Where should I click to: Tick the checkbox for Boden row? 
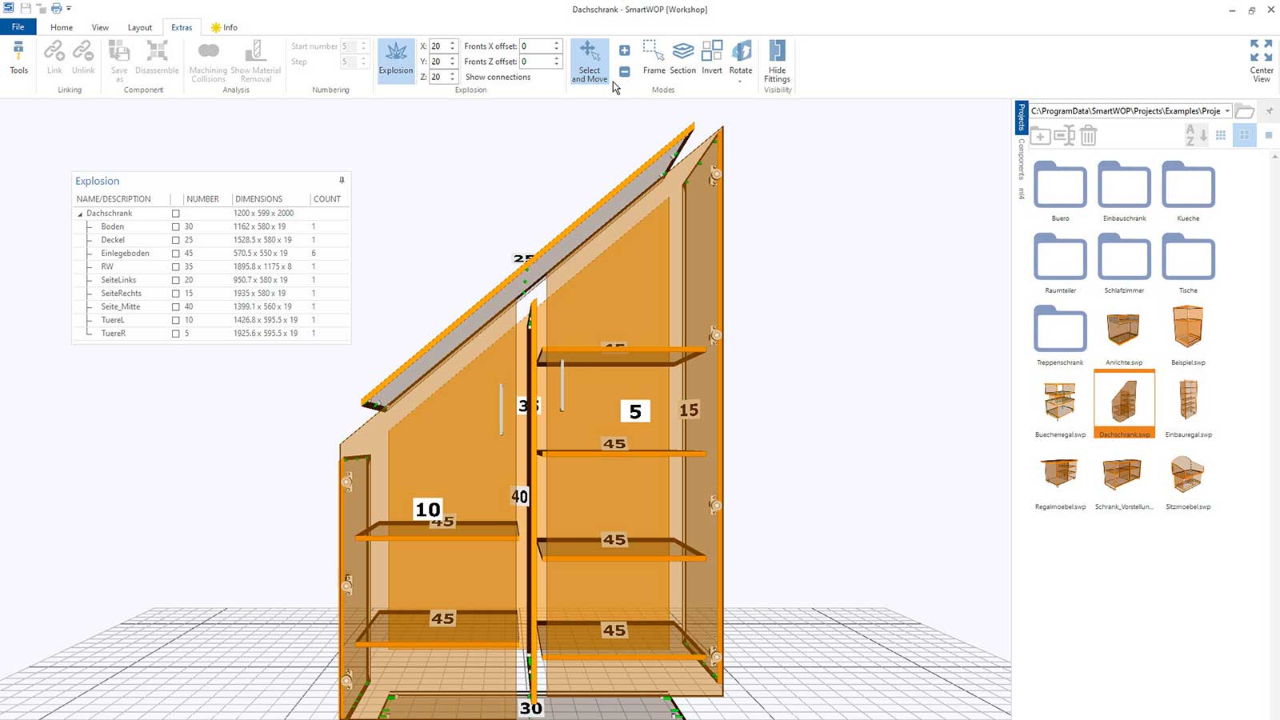click(x=176, y=227)
